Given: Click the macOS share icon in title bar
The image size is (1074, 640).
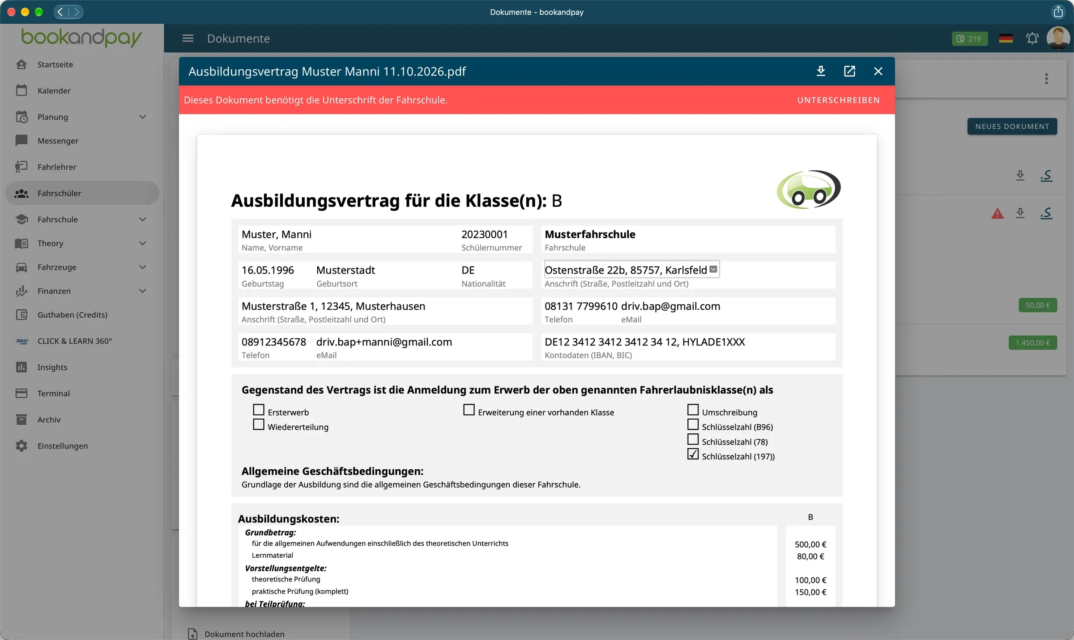Looking at the screenshot, I should (x=1058, y=12).
